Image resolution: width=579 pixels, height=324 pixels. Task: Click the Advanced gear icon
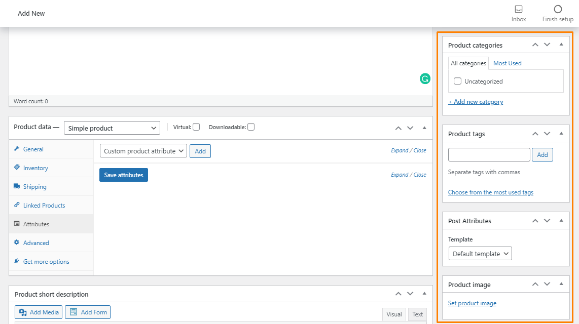pos(17,242)
